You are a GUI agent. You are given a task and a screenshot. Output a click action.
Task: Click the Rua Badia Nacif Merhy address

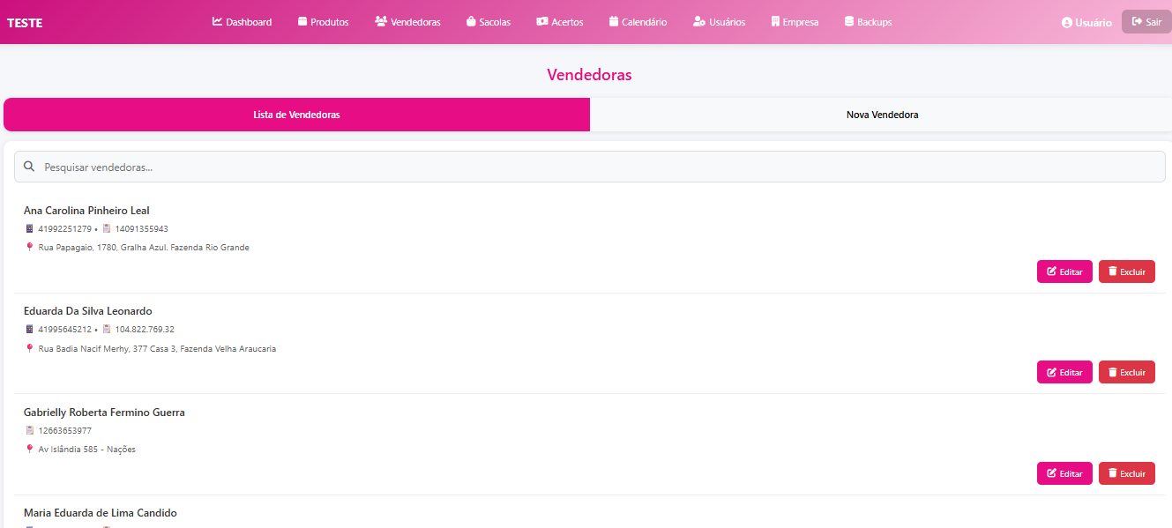pos(157,349)
